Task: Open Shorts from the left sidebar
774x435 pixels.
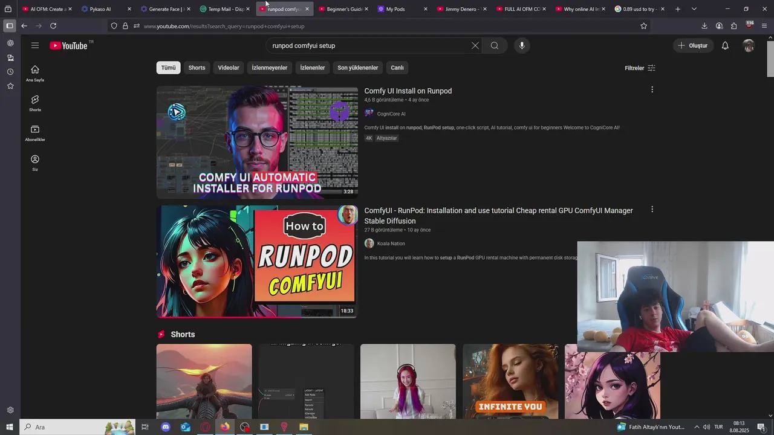Action: pos(35,103)
